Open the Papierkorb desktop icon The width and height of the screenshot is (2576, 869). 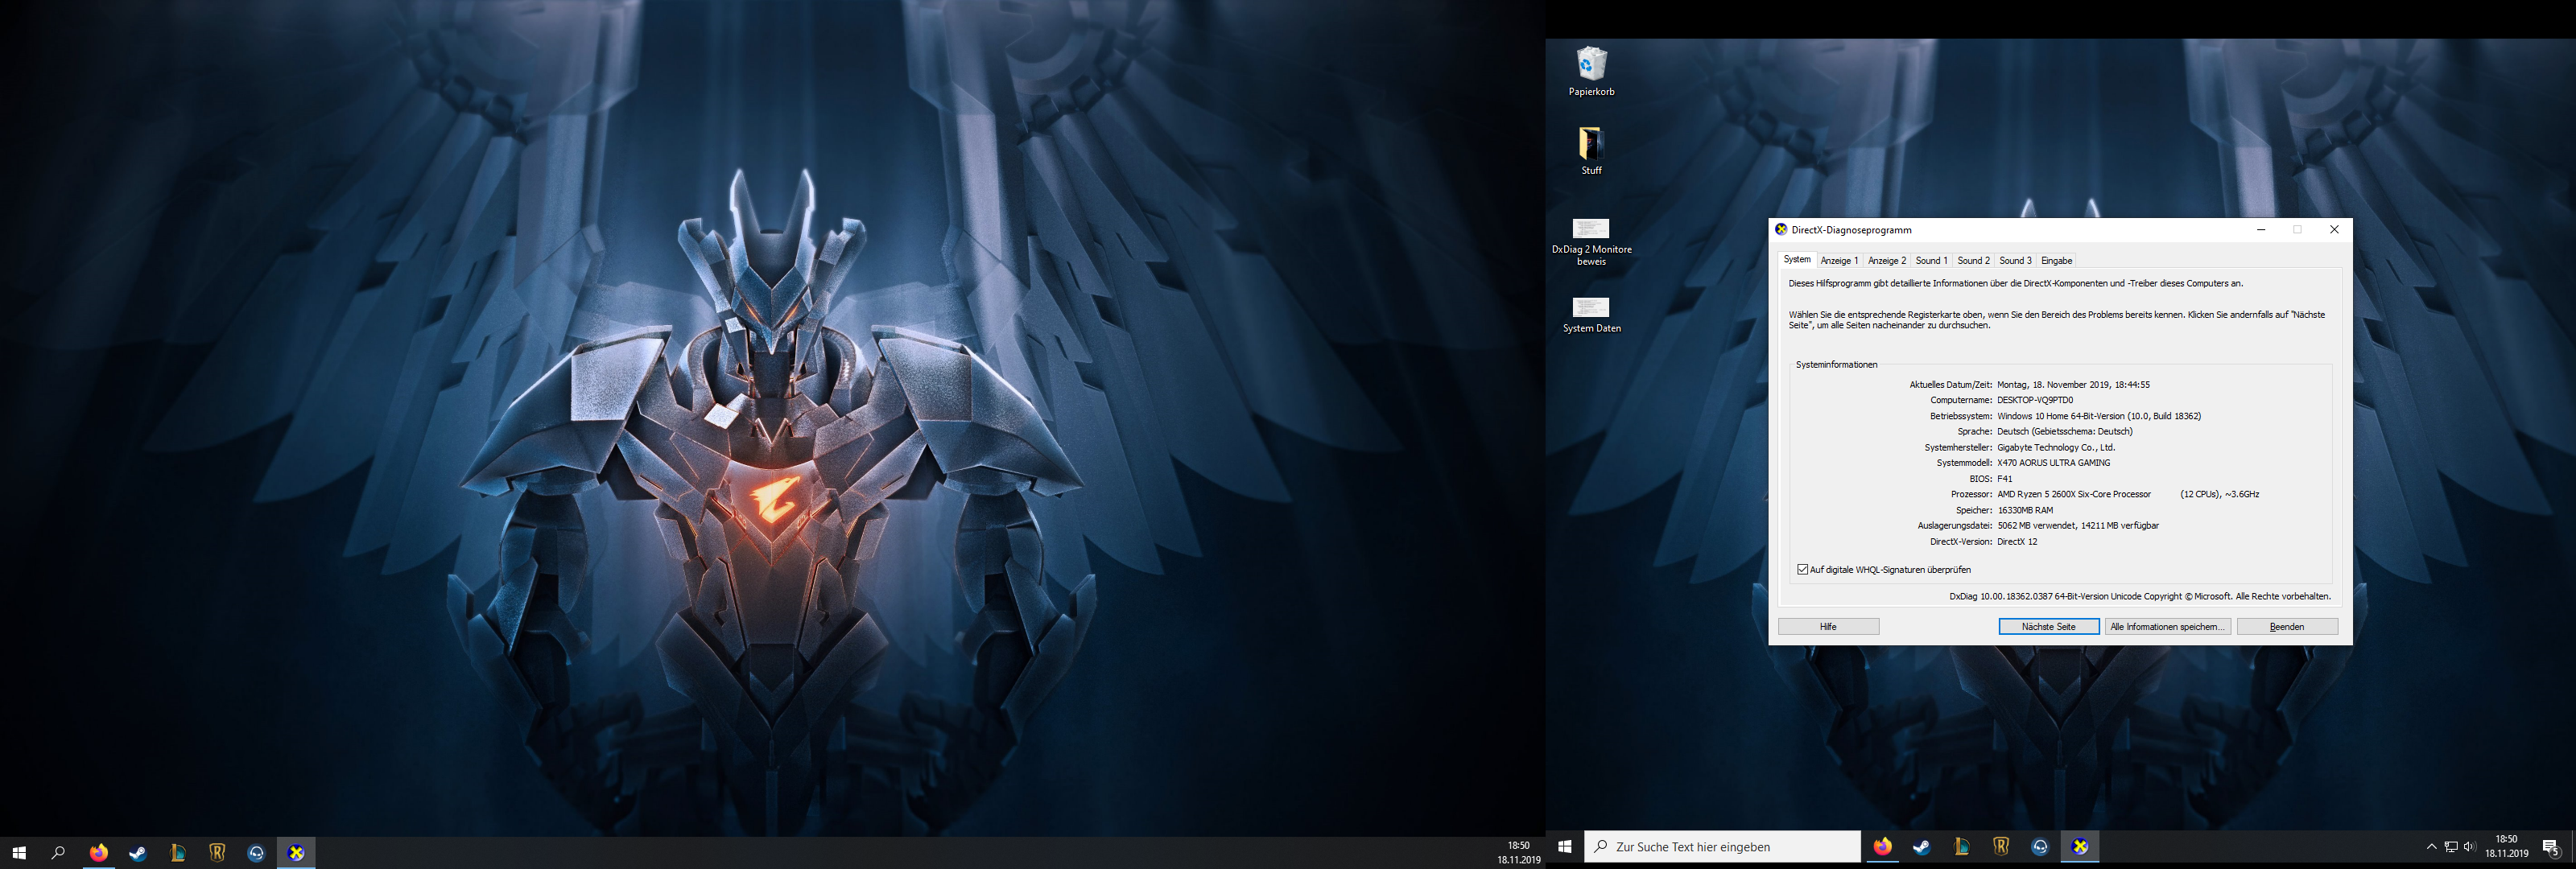point(1591,65)
